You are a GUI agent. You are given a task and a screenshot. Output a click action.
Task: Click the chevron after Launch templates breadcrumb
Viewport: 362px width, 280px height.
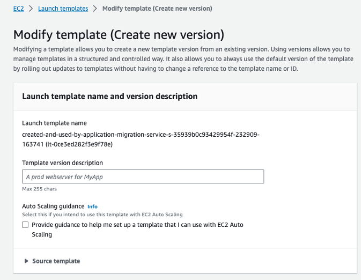click(95, 9)
